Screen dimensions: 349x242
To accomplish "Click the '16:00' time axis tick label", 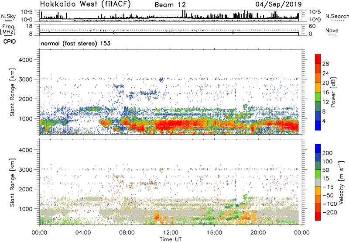I will pos(214,233).
